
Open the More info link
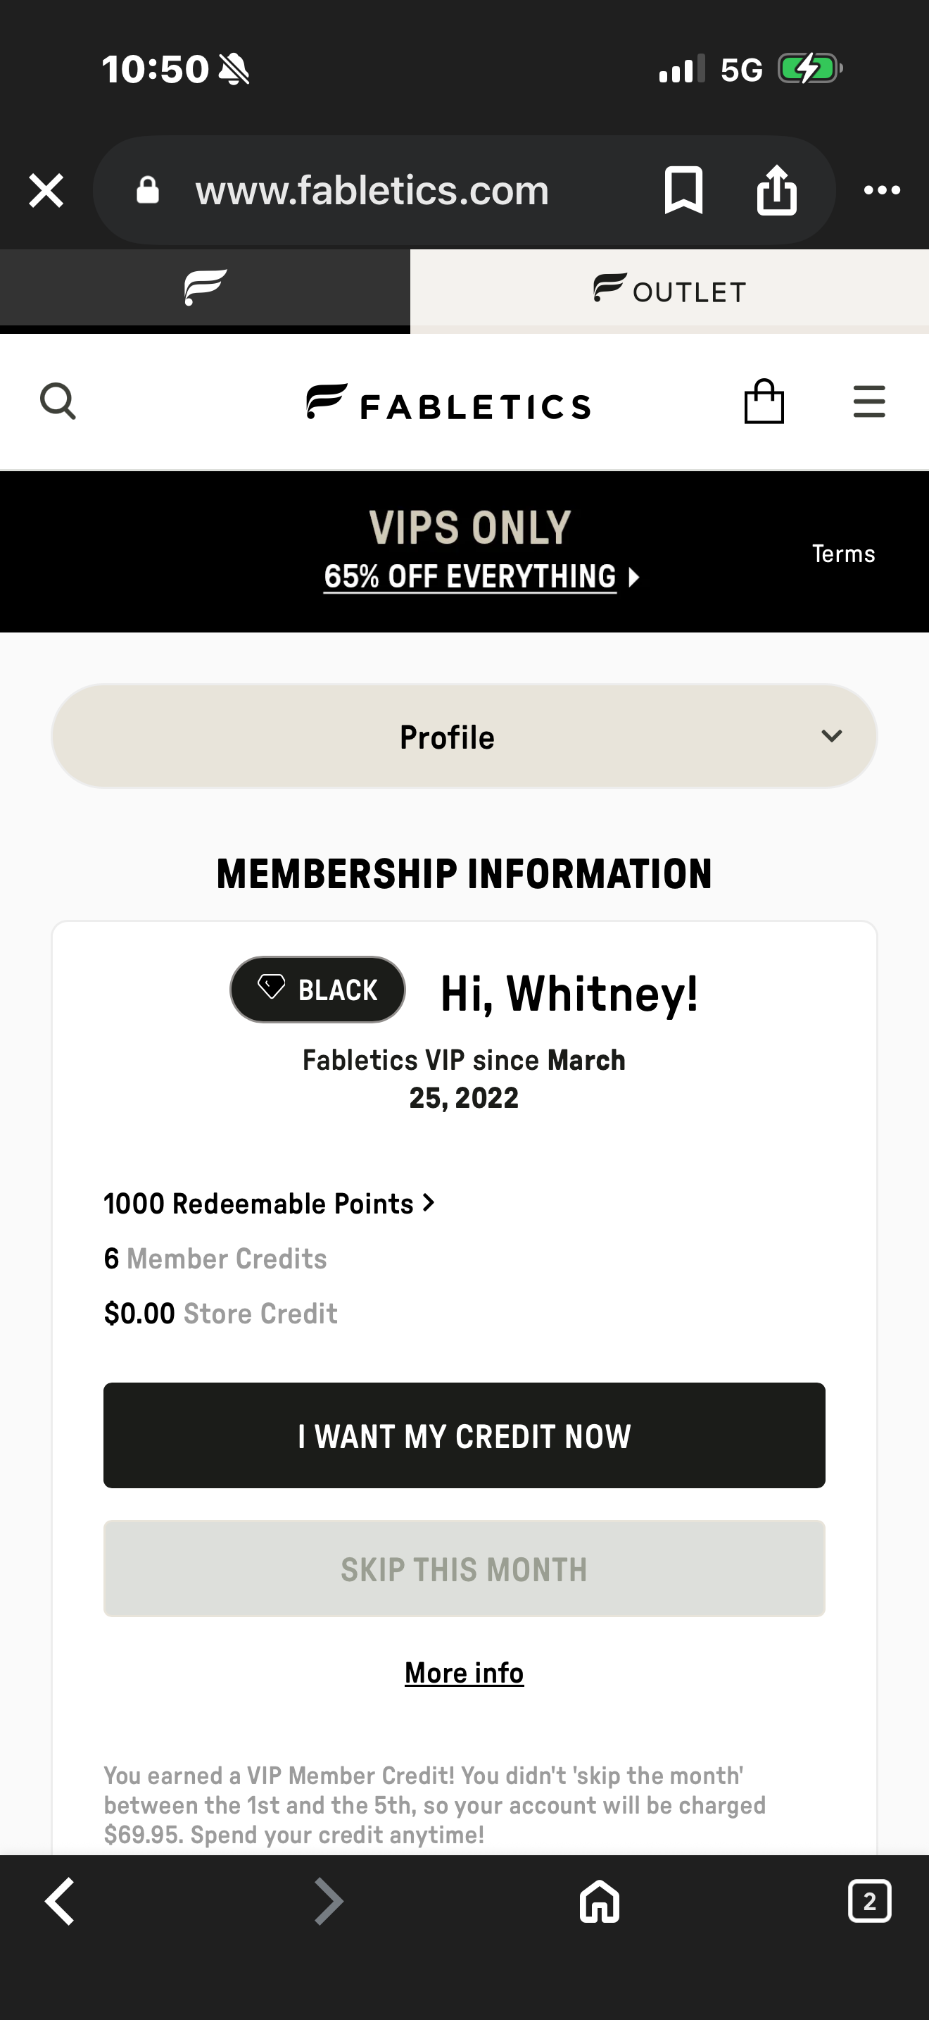pos(464,1673)
